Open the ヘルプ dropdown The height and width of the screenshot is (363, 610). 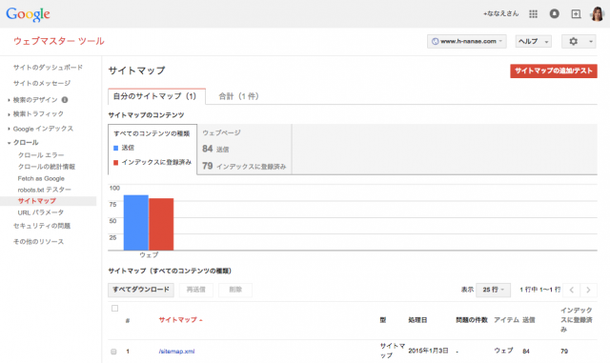click(534, 41)
